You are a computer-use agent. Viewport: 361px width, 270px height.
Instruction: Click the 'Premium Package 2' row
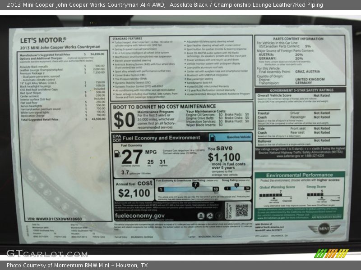click(62, 73)
